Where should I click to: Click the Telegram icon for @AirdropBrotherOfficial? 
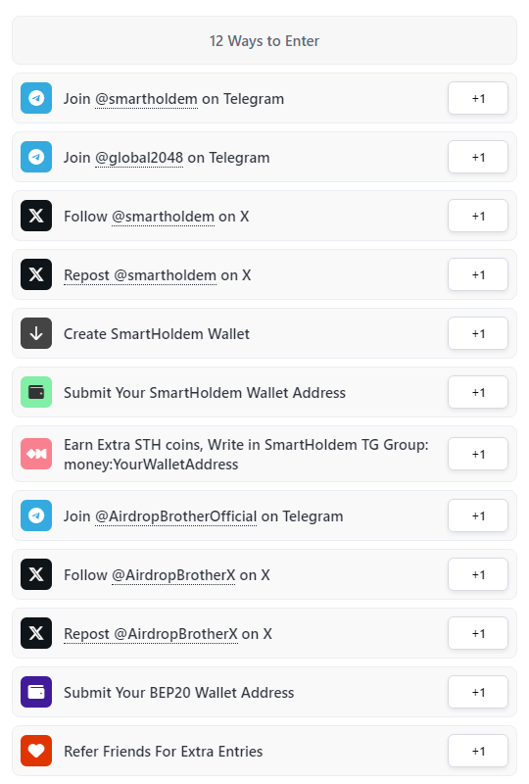coord(36,515)
